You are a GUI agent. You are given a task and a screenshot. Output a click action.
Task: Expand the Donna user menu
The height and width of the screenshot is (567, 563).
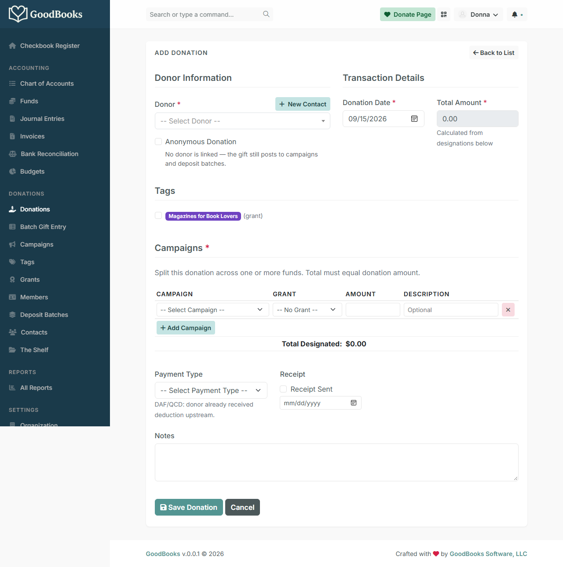pyautogui.click(x=479, y=15)
